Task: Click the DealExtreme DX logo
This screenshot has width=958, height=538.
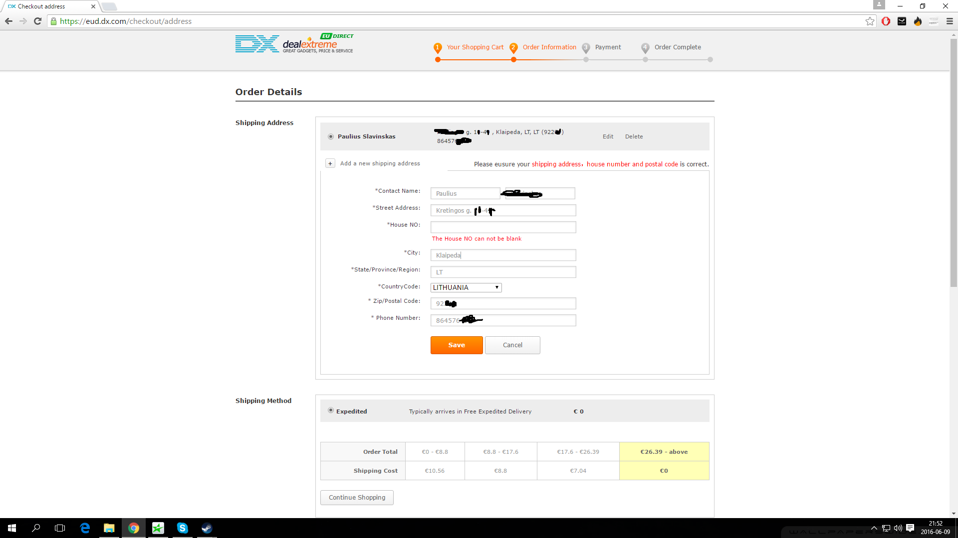Action: [x=294, y=44]
